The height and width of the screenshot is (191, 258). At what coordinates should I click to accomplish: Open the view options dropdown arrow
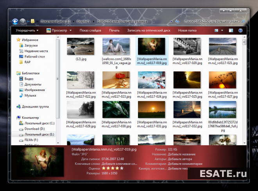(x=222, y=30)
